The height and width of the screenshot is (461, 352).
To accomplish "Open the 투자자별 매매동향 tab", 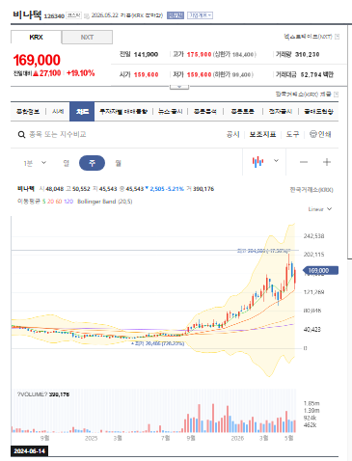I will (x=123, y=111).
